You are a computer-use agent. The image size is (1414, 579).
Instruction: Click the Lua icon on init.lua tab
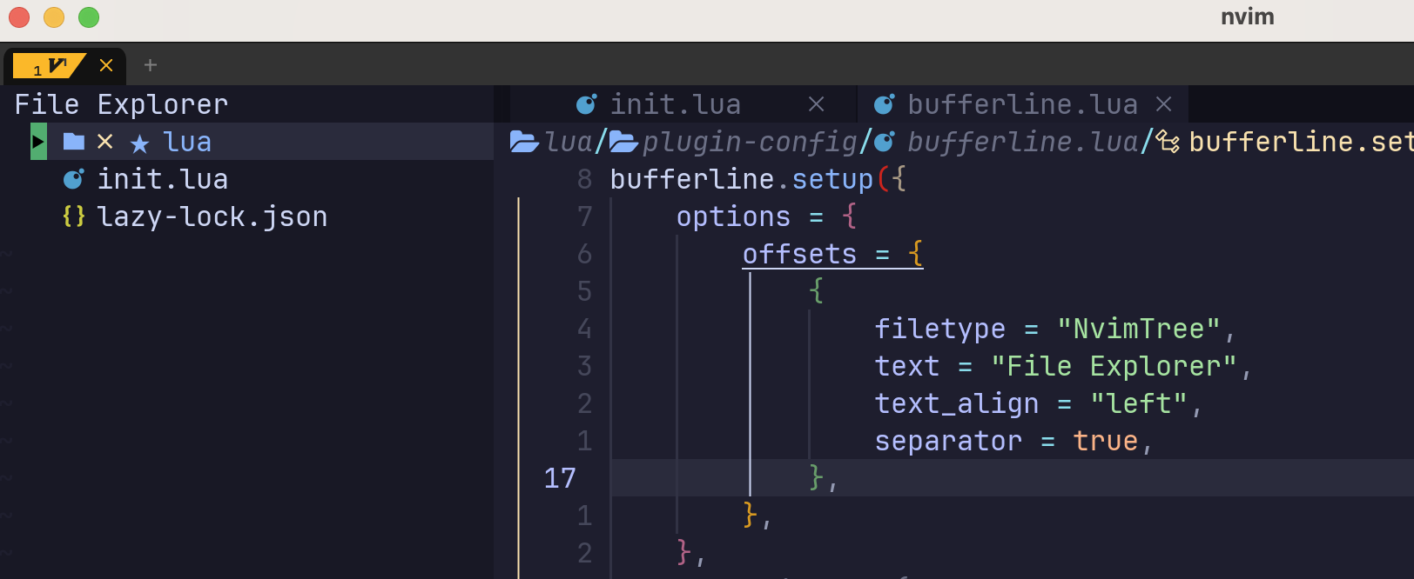point(586,104)
